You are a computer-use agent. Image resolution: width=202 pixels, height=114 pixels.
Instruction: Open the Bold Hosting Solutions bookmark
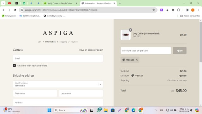30,16
